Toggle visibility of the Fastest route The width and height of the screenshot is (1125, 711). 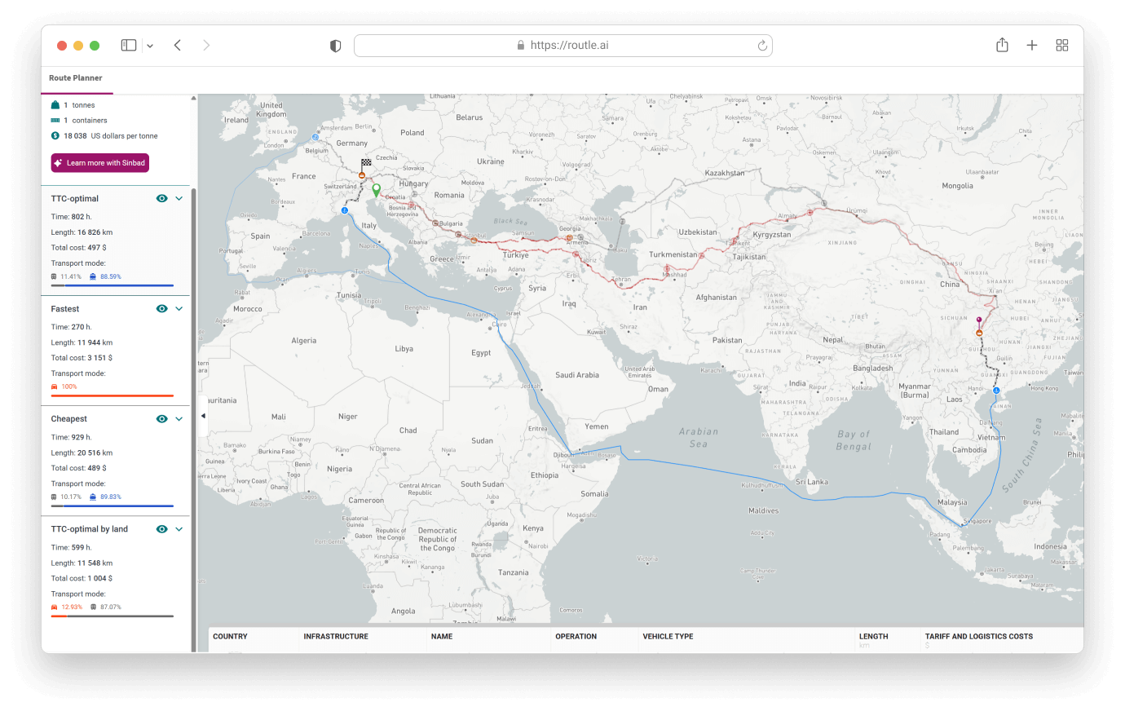[x=161, y=308]
